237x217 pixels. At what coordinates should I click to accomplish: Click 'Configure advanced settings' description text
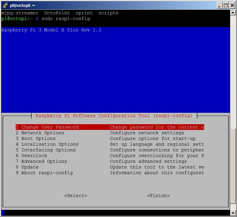148,161
